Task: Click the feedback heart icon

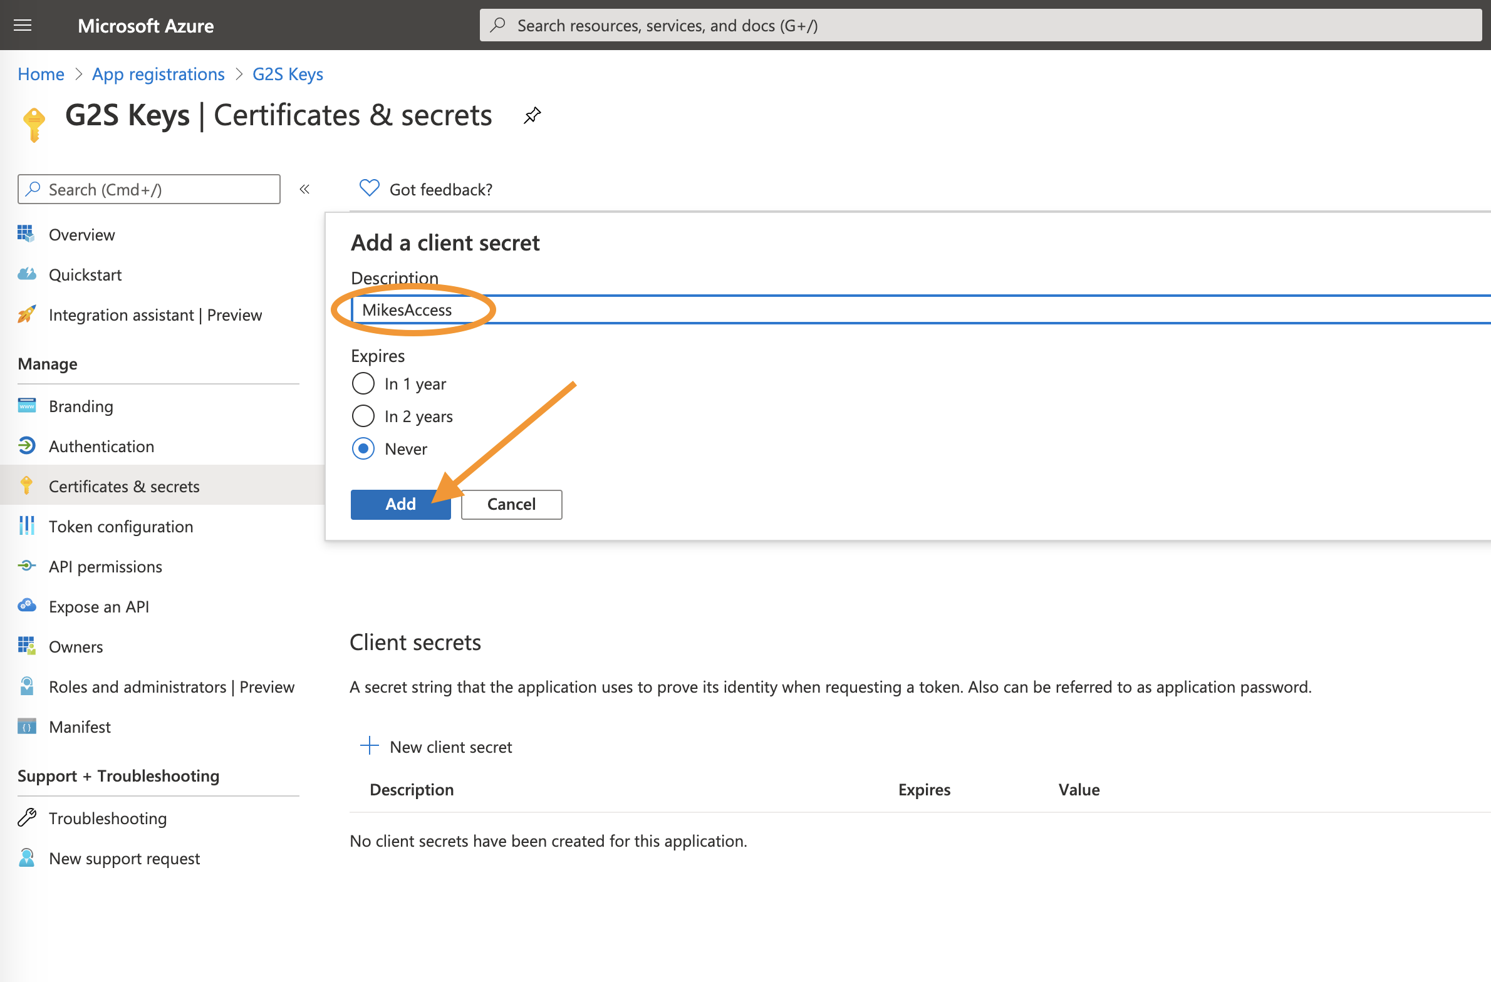Action: click(369, 188)
